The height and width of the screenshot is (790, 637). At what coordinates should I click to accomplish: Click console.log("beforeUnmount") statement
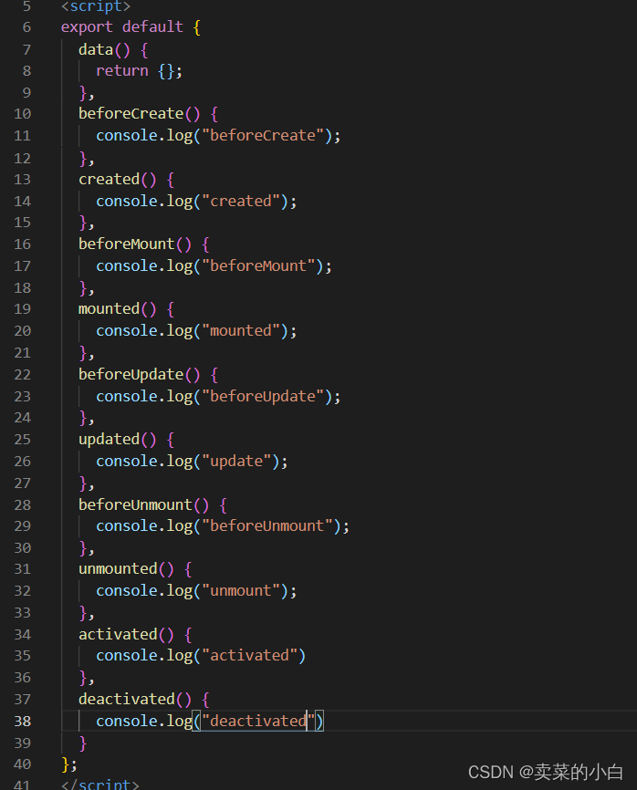tap(223, 526)
